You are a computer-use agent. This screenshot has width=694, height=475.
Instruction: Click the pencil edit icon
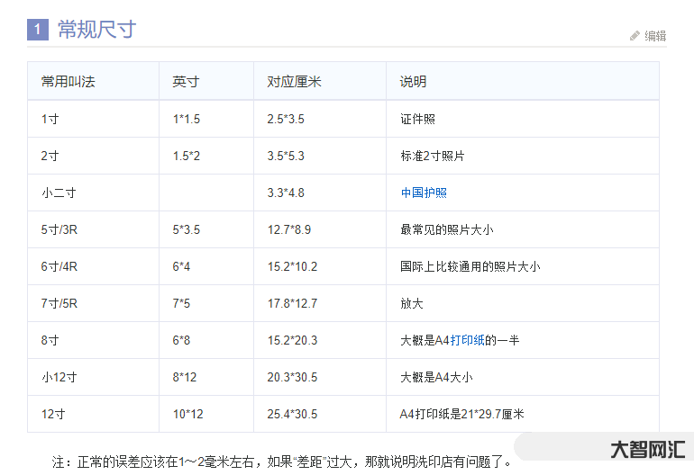(635, 36)
